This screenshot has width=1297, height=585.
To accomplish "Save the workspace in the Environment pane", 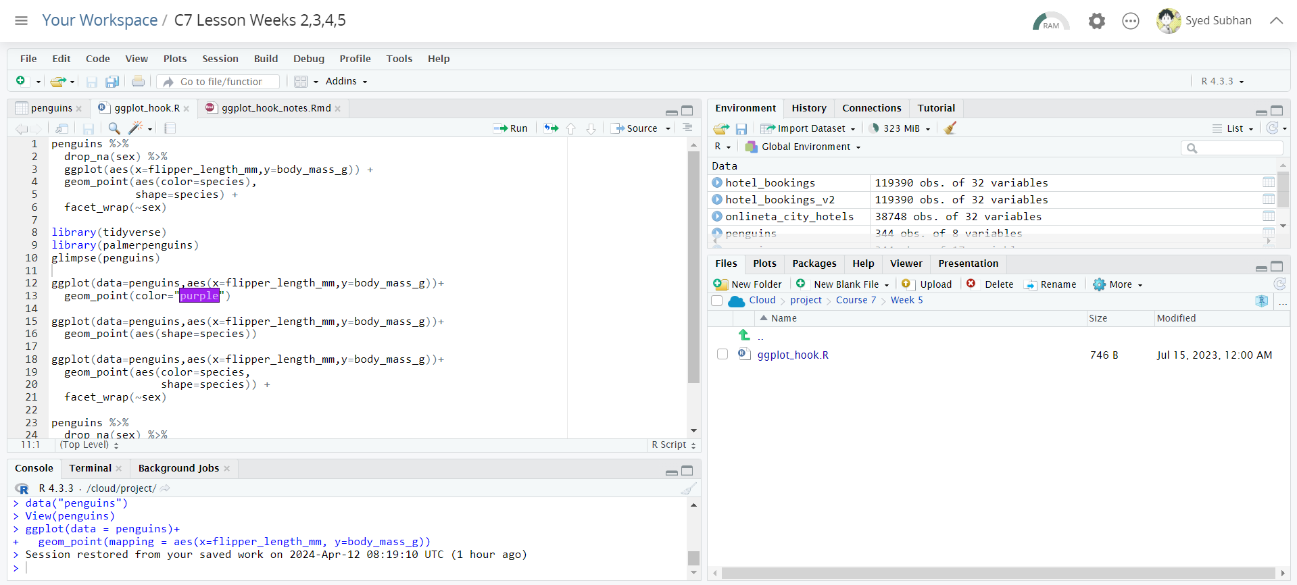I will 741,128.
